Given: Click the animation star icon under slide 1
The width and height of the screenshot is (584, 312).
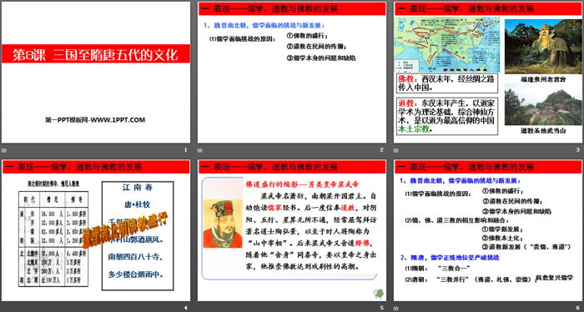Looking at the screenshot, I should click(3, 150).
